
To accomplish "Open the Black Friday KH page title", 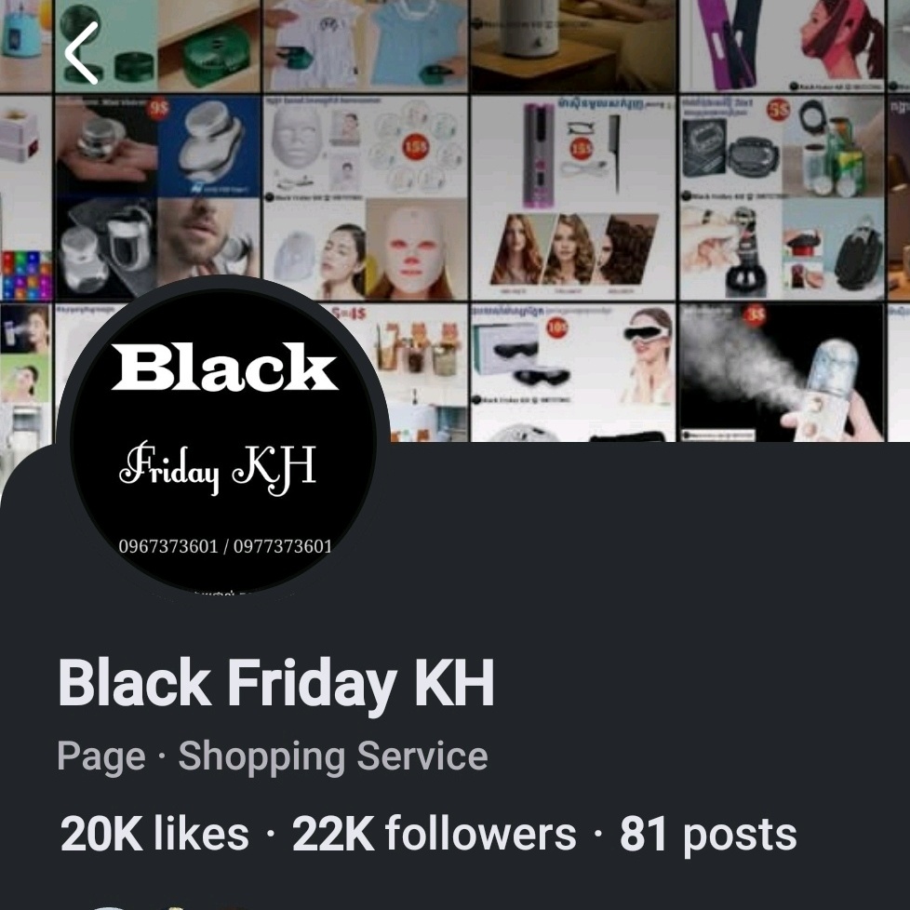I will point(276,683).
